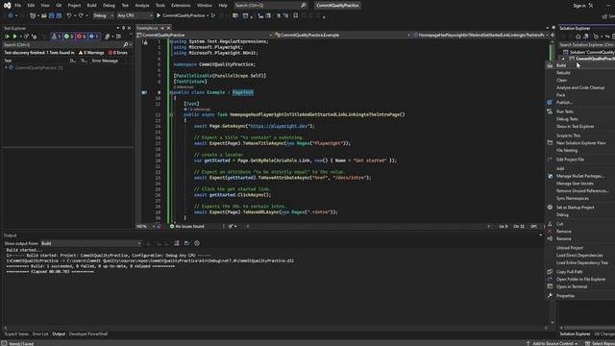Expand CommitQualityPractice node in Test Explorer
Image resolution: width=615 pixels, height=346 pixels.
[6, 67]
